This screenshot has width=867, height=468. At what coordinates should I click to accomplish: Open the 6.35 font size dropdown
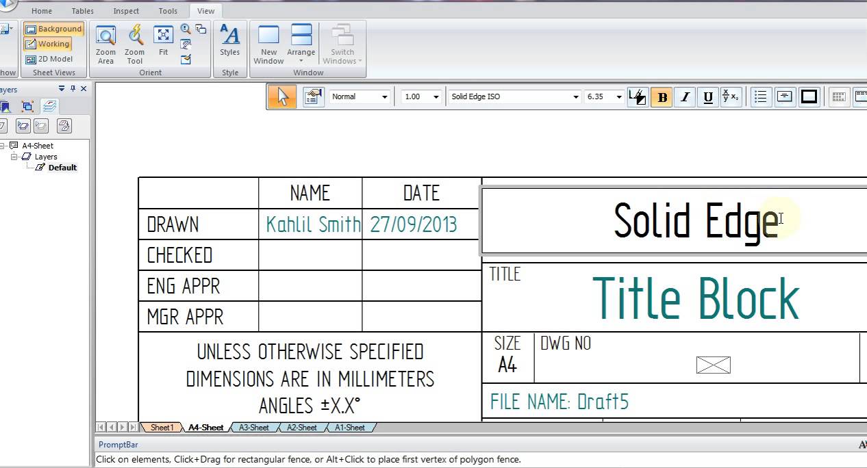(619, 97)
